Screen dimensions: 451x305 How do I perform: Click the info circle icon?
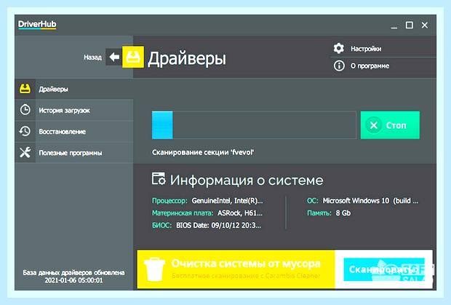click(339, 66)
